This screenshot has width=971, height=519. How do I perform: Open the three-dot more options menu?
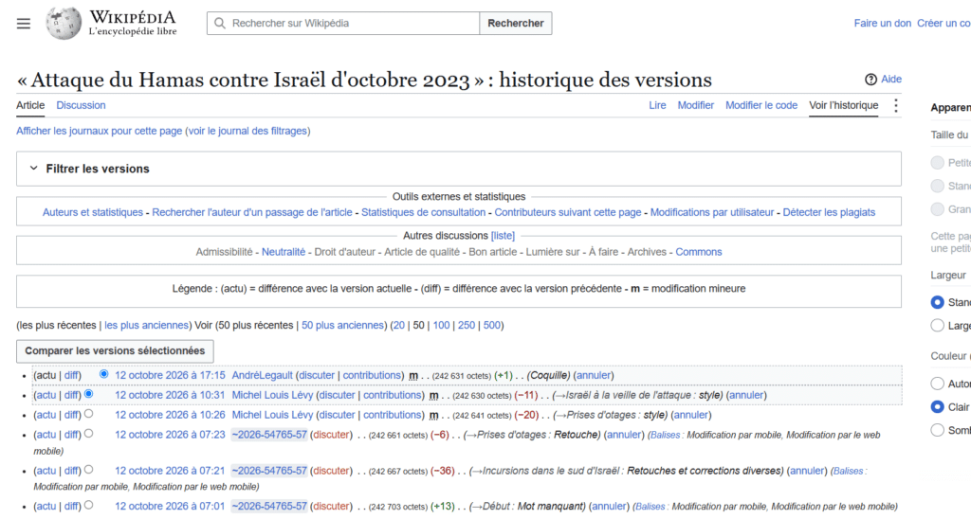click(x=895, y=106)
